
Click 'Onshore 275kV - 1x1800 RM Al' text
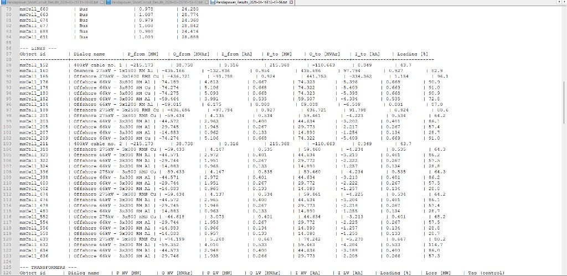[112, 71]
